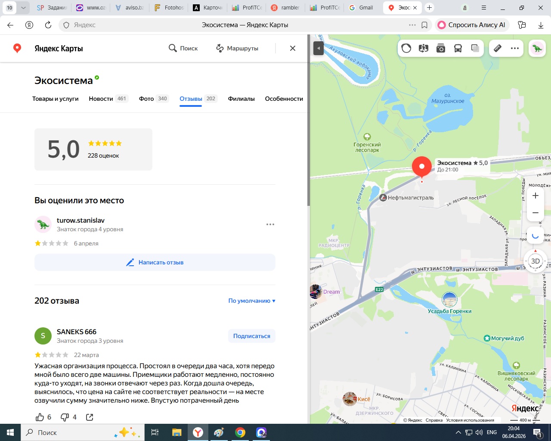
Task: Toggle street panoramas layer on the map
Action: 424,48
